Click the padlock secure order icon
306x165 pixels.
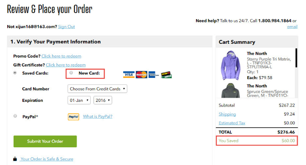(15, 159)
